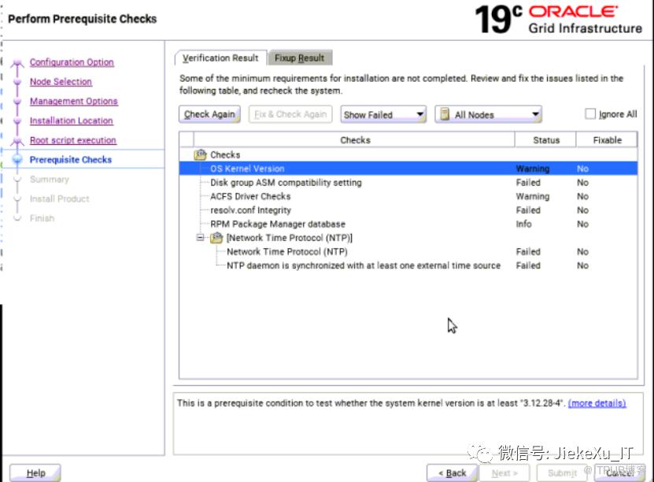Viewport: 654px width, 482px height.
Task: Go to Configuration Option step
Action: pyautogui.click(x=72, y=62)
